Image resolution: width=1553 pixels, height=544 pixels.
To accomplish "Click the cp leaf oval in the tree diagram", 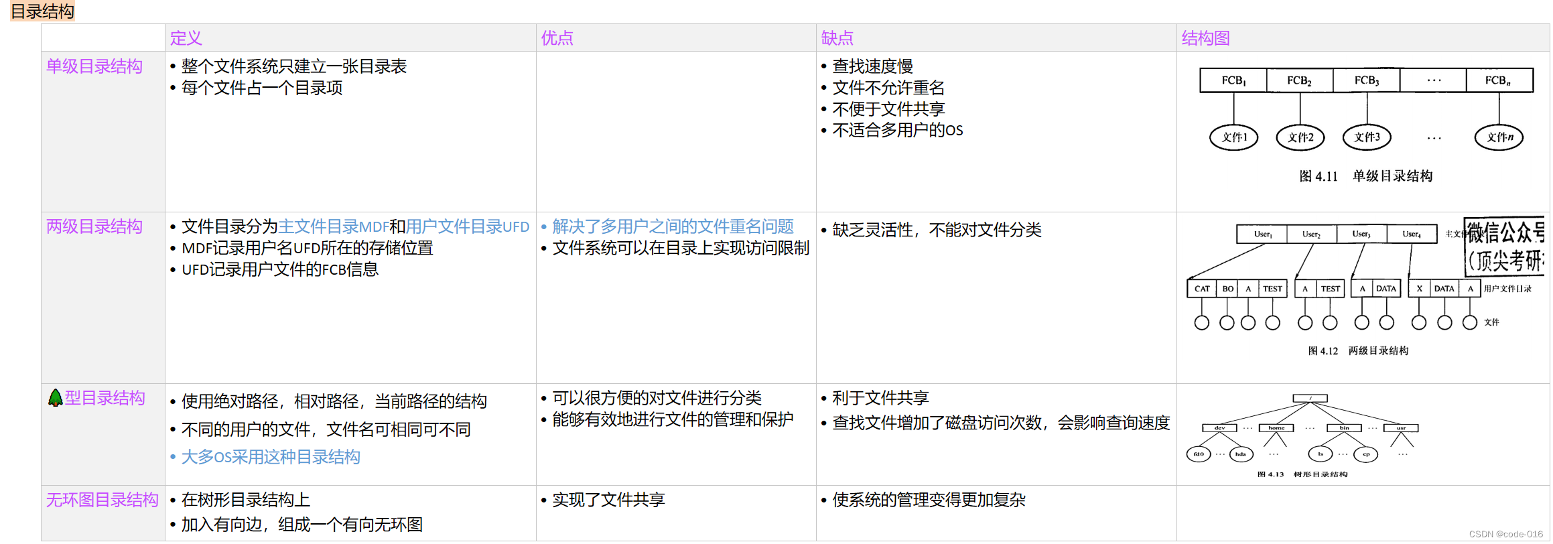I will coord(1366,454).
